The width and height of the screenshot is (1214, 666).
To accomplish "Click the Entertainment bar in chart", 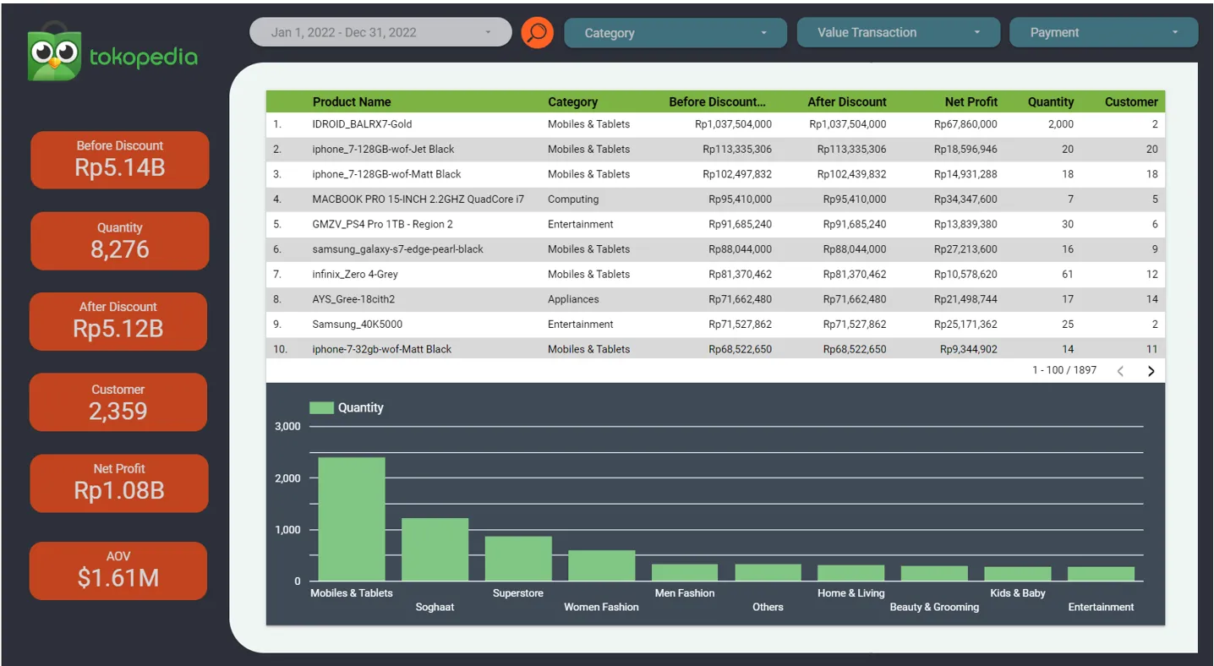I will [x=1101, y=574].
